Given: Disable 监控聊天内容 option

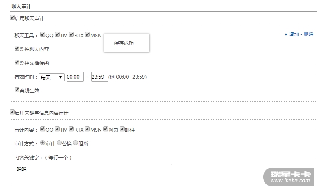Looking at the screenshot, I should point(17,48).
